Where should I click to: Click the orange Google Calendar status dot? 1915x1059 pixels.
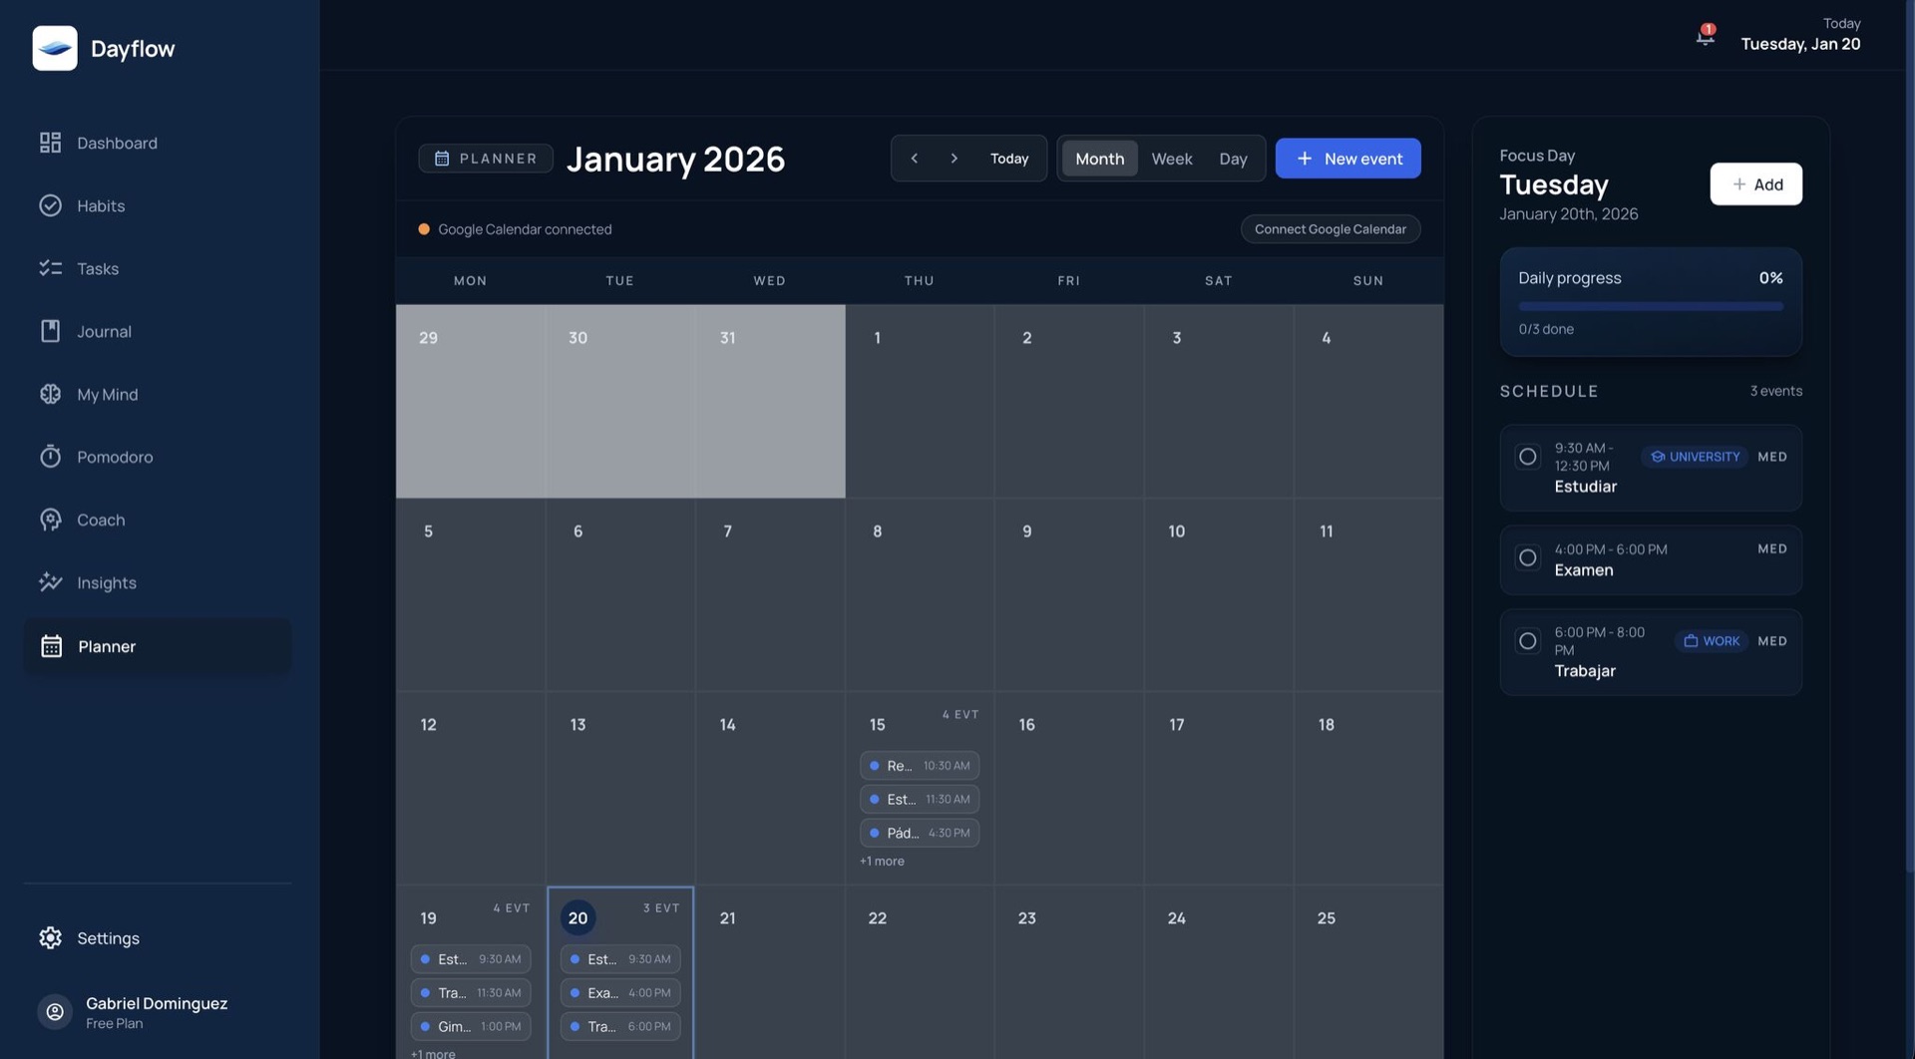point(424,229)
